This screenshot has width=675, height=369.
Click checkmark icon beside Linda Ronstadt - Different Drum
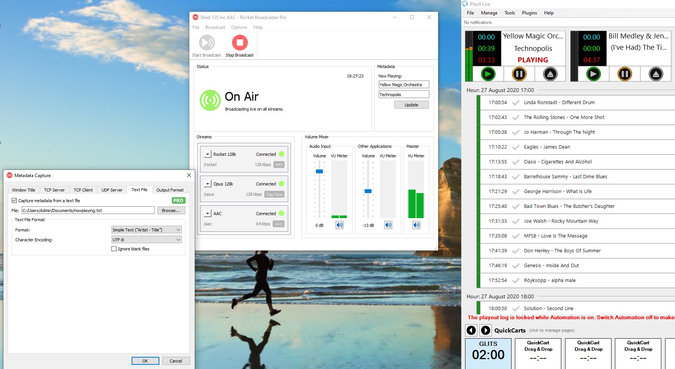pyautogui.click(x=516, y=103)
